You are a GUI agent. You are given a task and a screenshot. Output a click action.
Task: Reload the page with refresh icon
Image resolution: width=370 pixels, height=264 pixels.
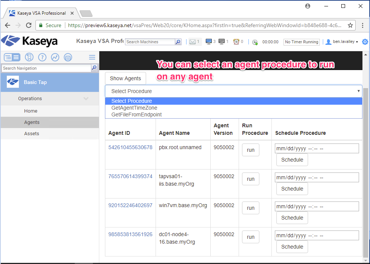tap(29, 25)
